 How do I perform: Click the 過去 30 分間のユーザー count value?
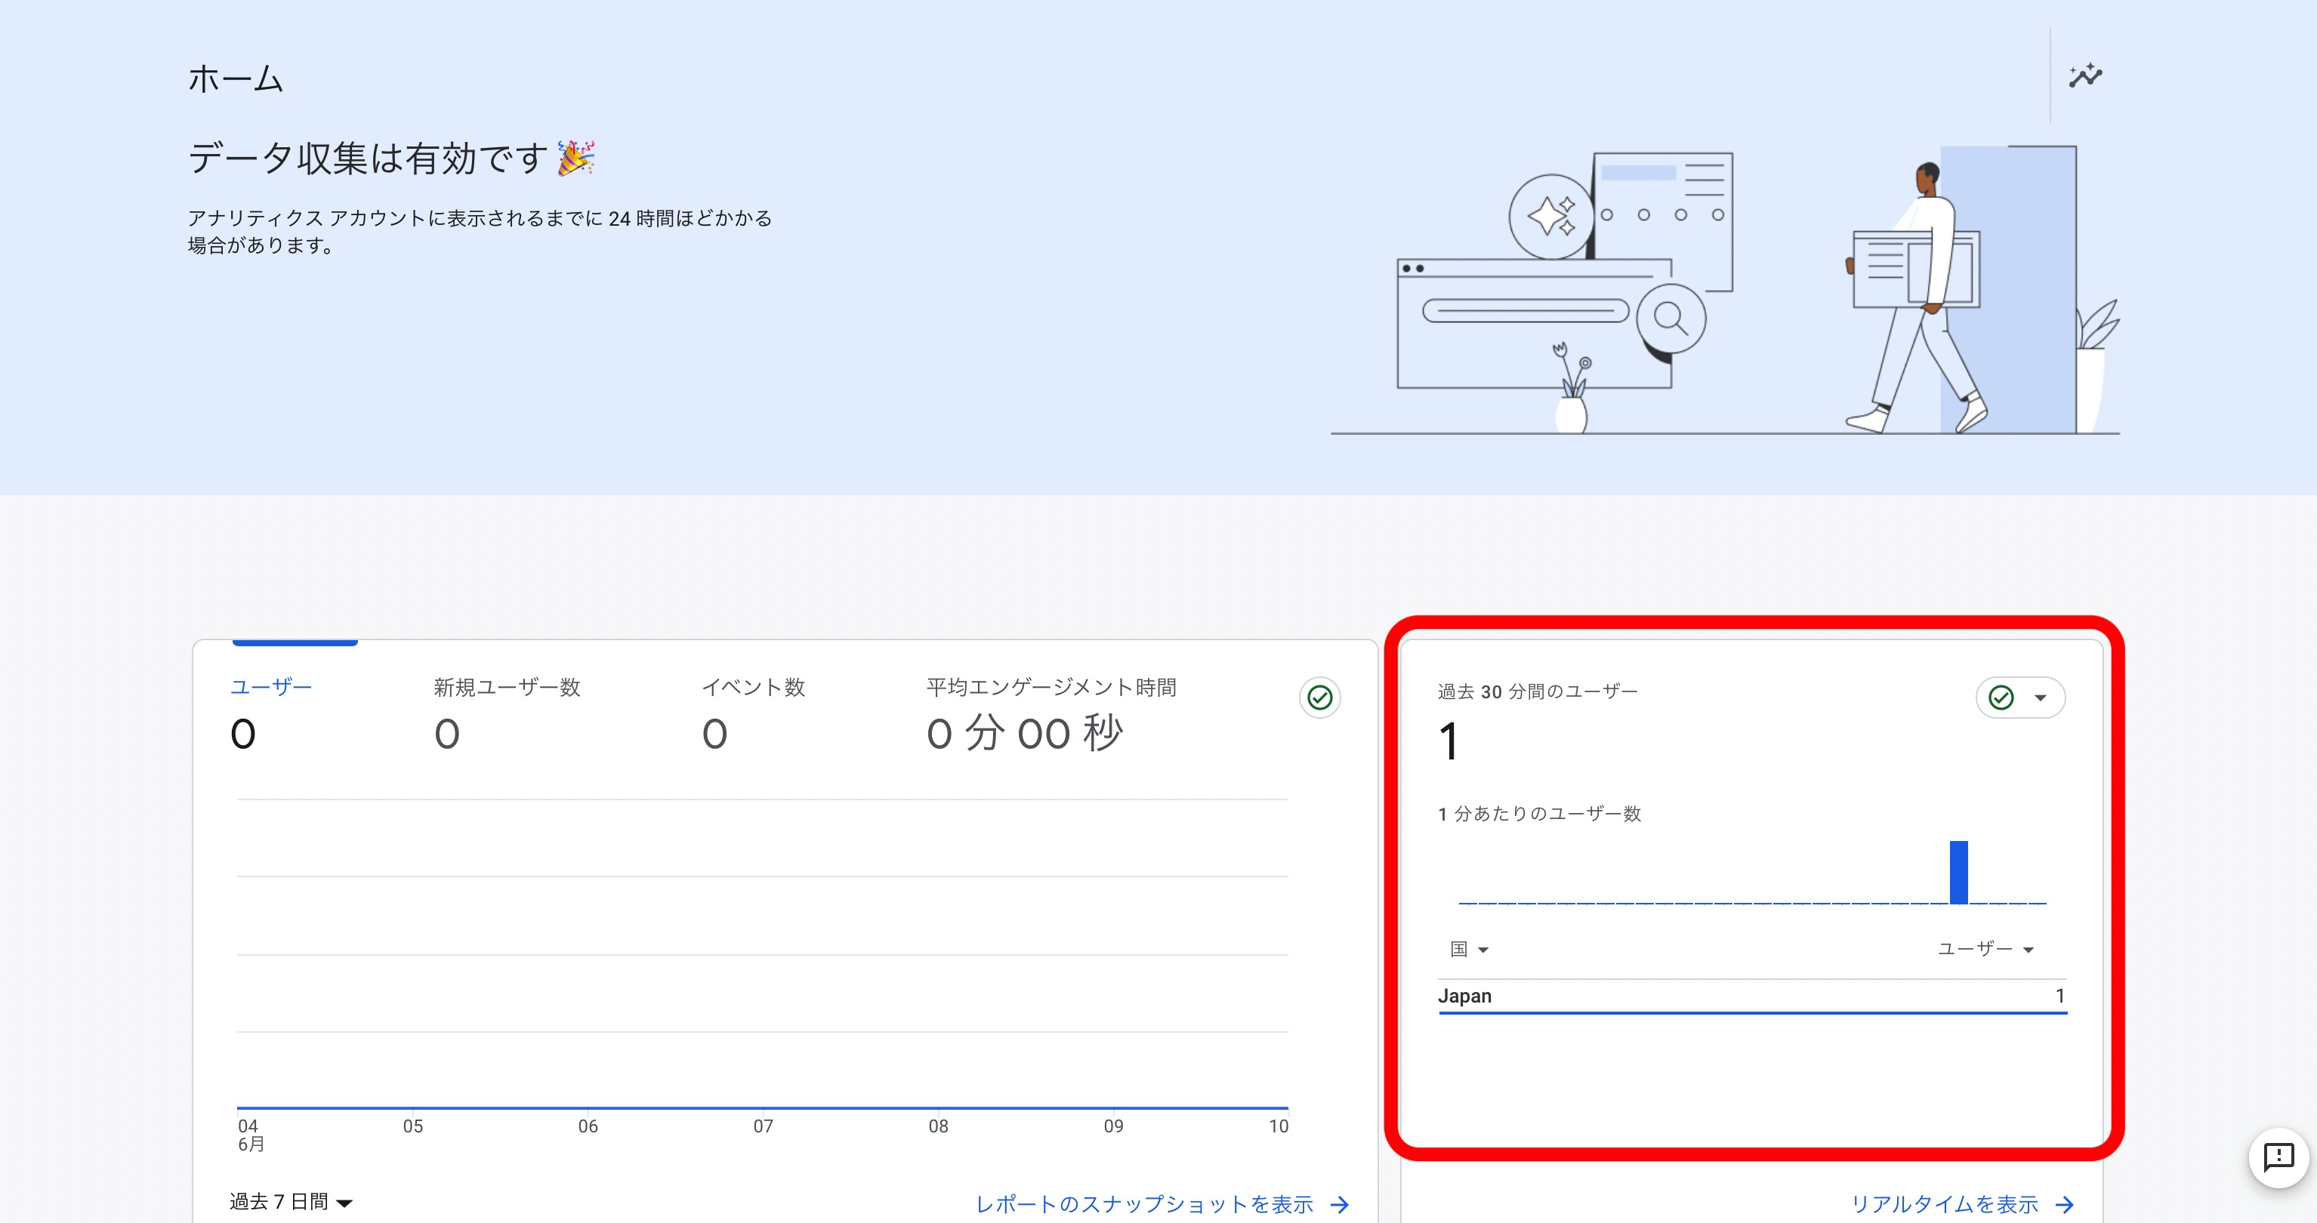[1449, 744]
